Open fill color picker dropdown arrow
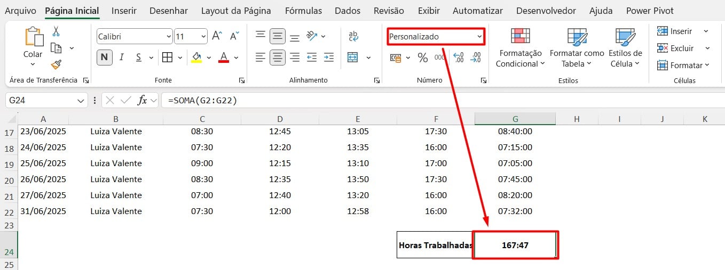Viewport: 725px width, 270px height. (x=209, y=58)
